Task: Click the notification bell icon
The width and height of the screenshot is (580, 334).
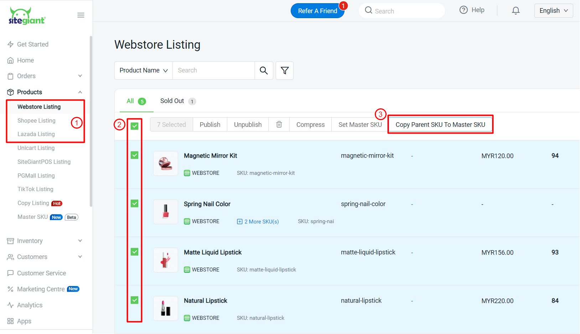Action: click(516, 10)
